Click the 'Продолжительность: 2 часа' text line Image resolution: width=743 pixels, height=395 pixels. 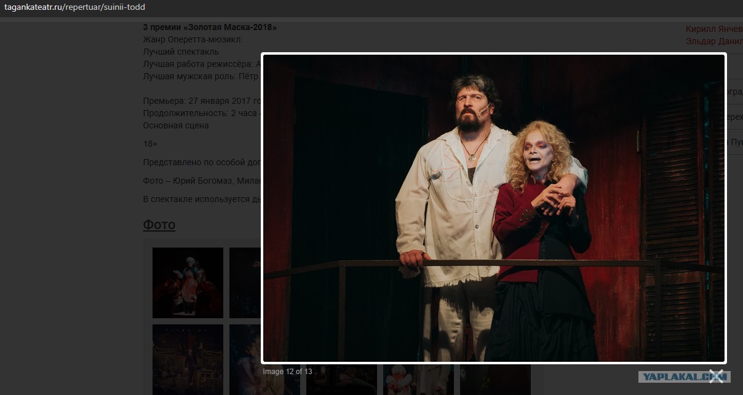tap(202, 113)
